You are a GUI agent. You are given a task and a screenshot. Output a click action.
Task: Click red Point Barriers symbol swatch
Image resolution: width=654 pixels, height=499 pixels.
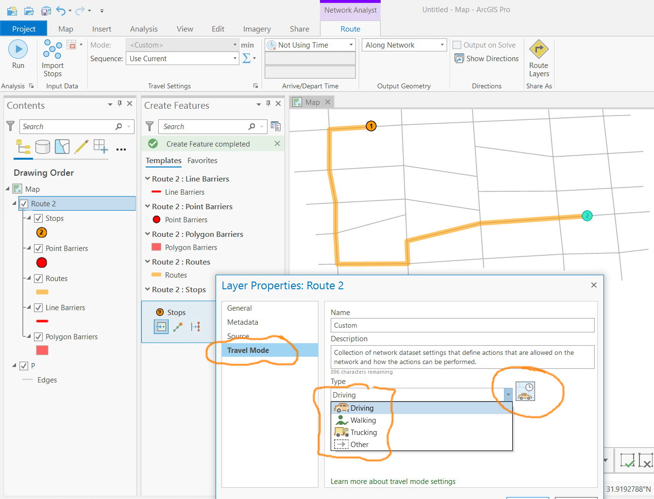coord(42,263)
